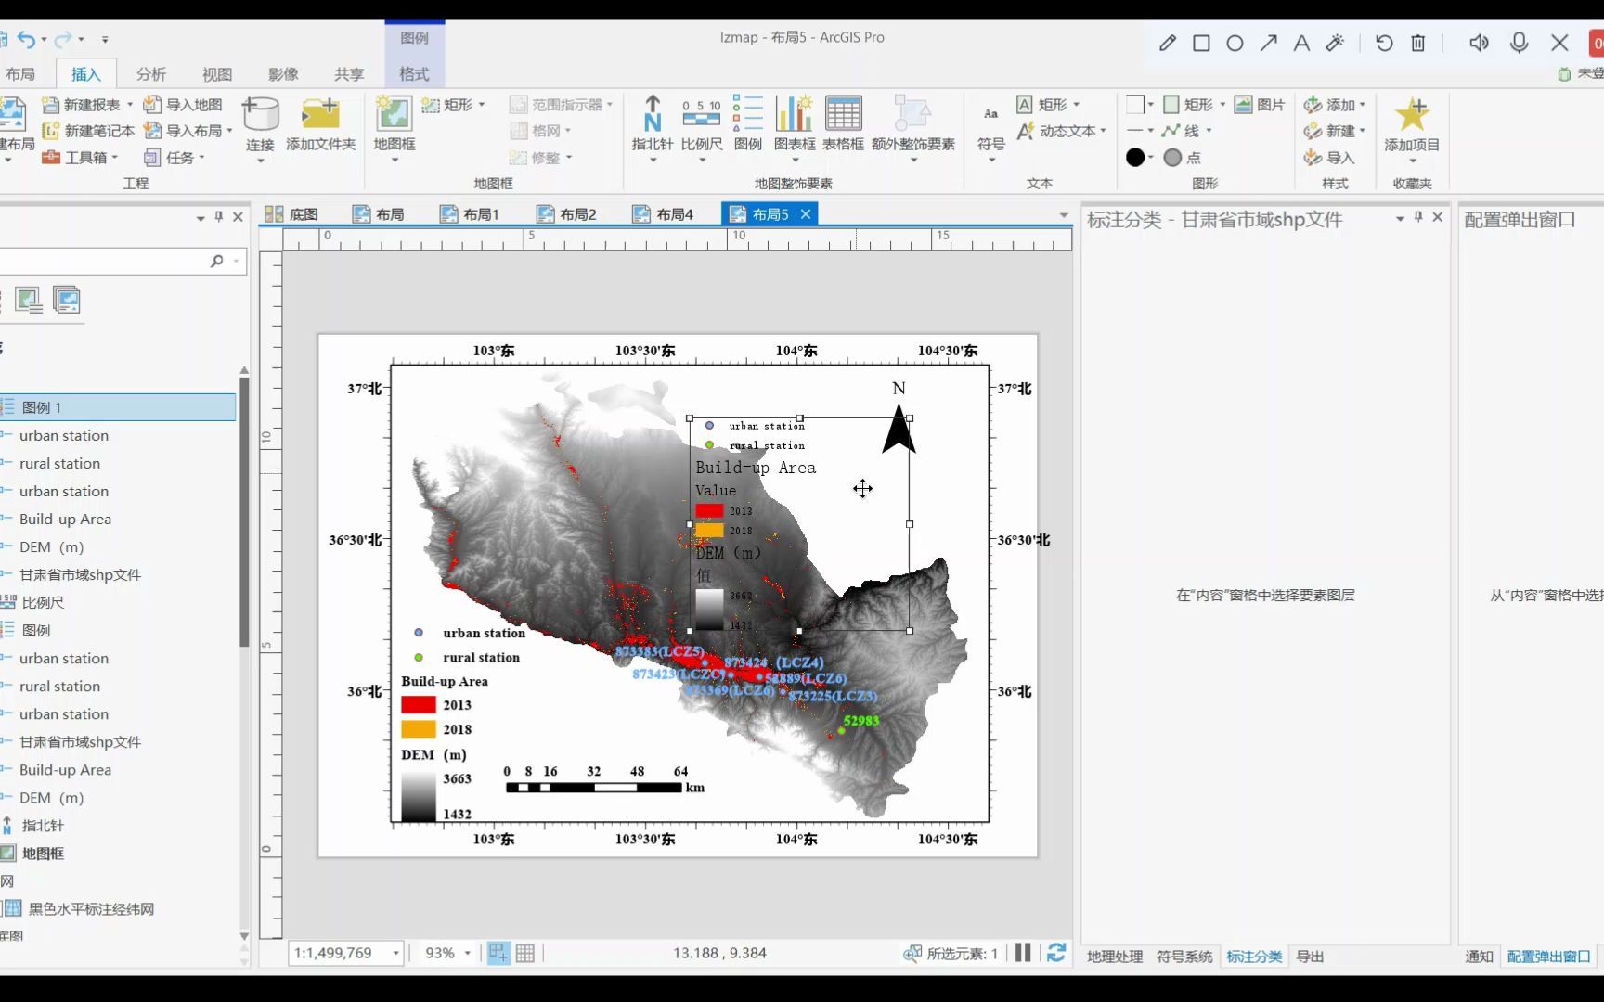Close the 布局5 layout tab

click(806, 213)
